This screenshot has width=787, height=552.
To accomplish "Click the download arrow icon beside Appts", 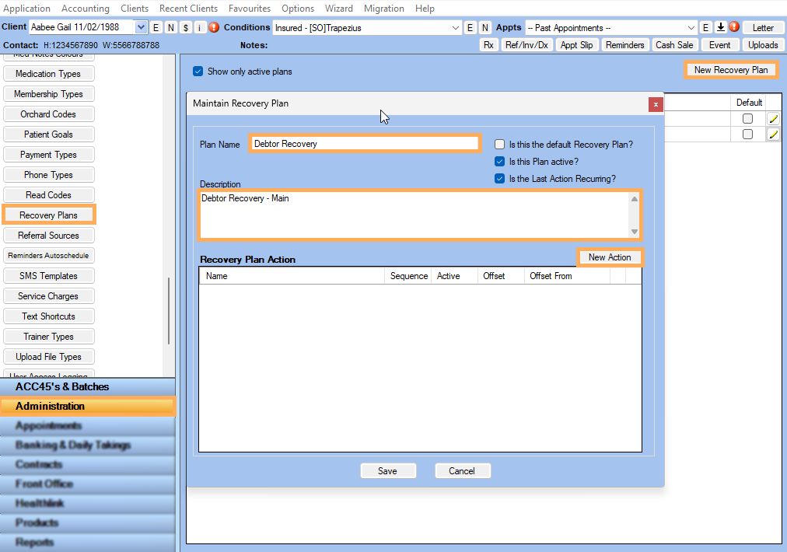I will click(721, 27).
